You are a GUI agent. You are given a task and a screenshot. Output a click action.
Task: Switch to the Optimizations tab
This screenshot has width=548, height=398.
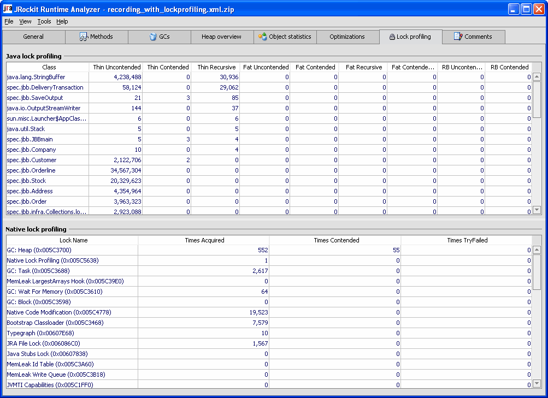pos(347,37)
